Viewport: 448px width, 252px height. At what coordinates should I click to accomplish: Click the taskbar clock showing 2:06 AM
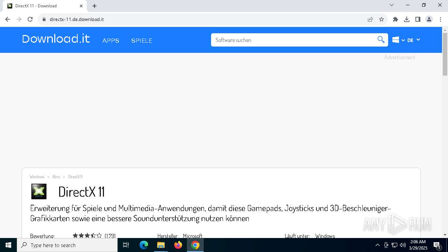(x=418, y=245)
